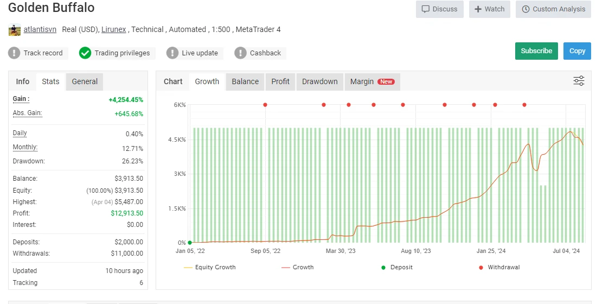Click the green Trading privileges checkmark icon
This screenshot has height=304, width=596.
(85, 53)
